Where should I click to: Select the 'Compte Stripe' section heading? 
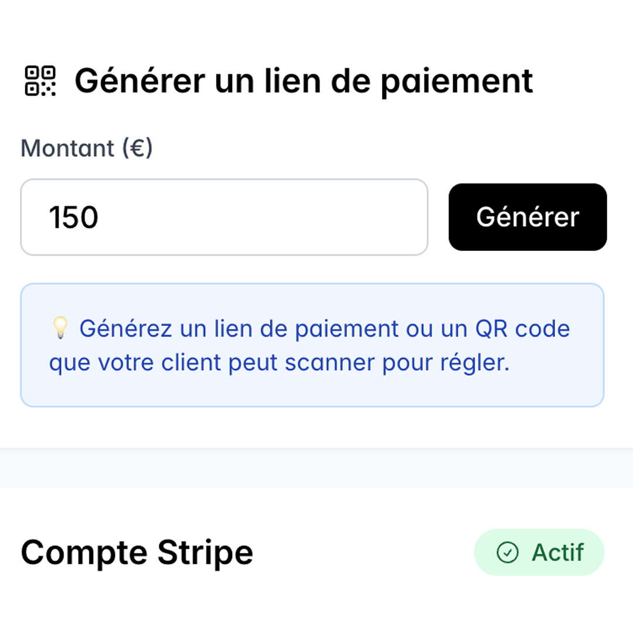point(136,551)
